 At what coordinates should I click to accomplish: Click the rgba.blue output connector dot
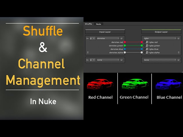pos(142,49)
